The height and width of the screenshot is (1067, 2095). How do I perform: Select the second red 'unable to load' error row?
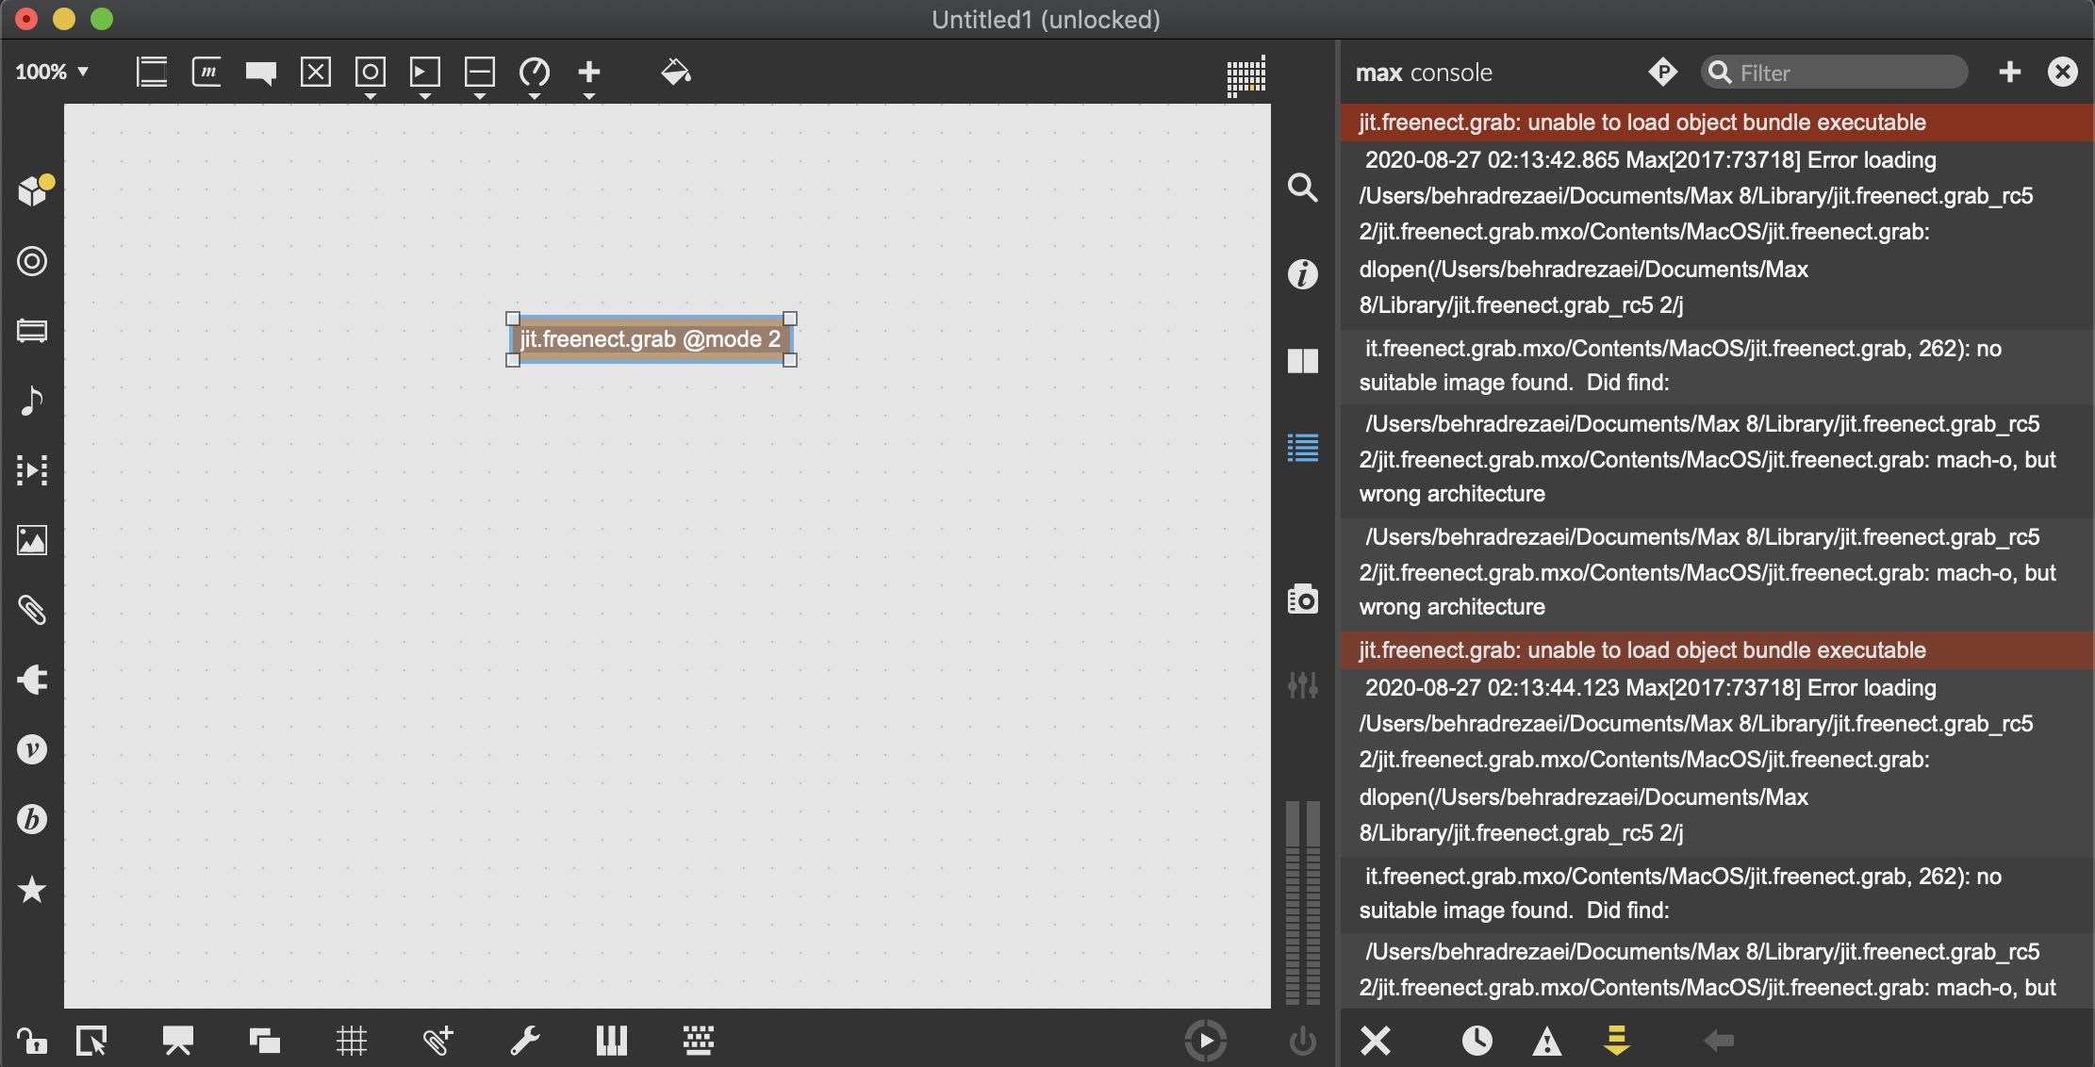pyautogui.click(x=1717, y=650)
